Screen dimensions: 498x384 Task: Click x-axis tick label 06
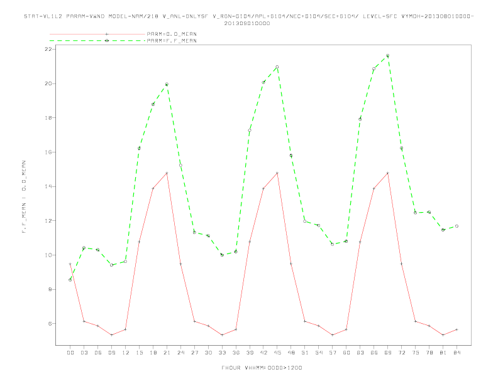tap(98, 353)
